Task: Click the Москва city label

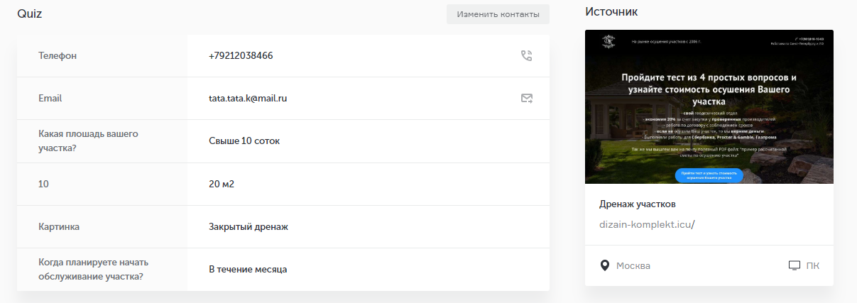Action: point(633,266)
